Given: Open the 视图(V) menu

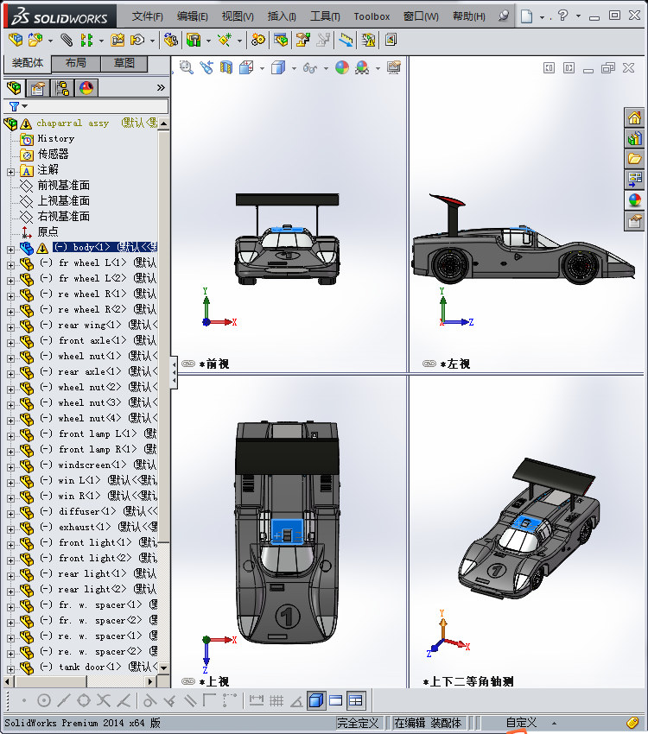Looking at the screenshot, I should (x=238, y=16).
